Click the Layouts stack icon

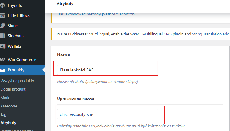pos(2,5)
